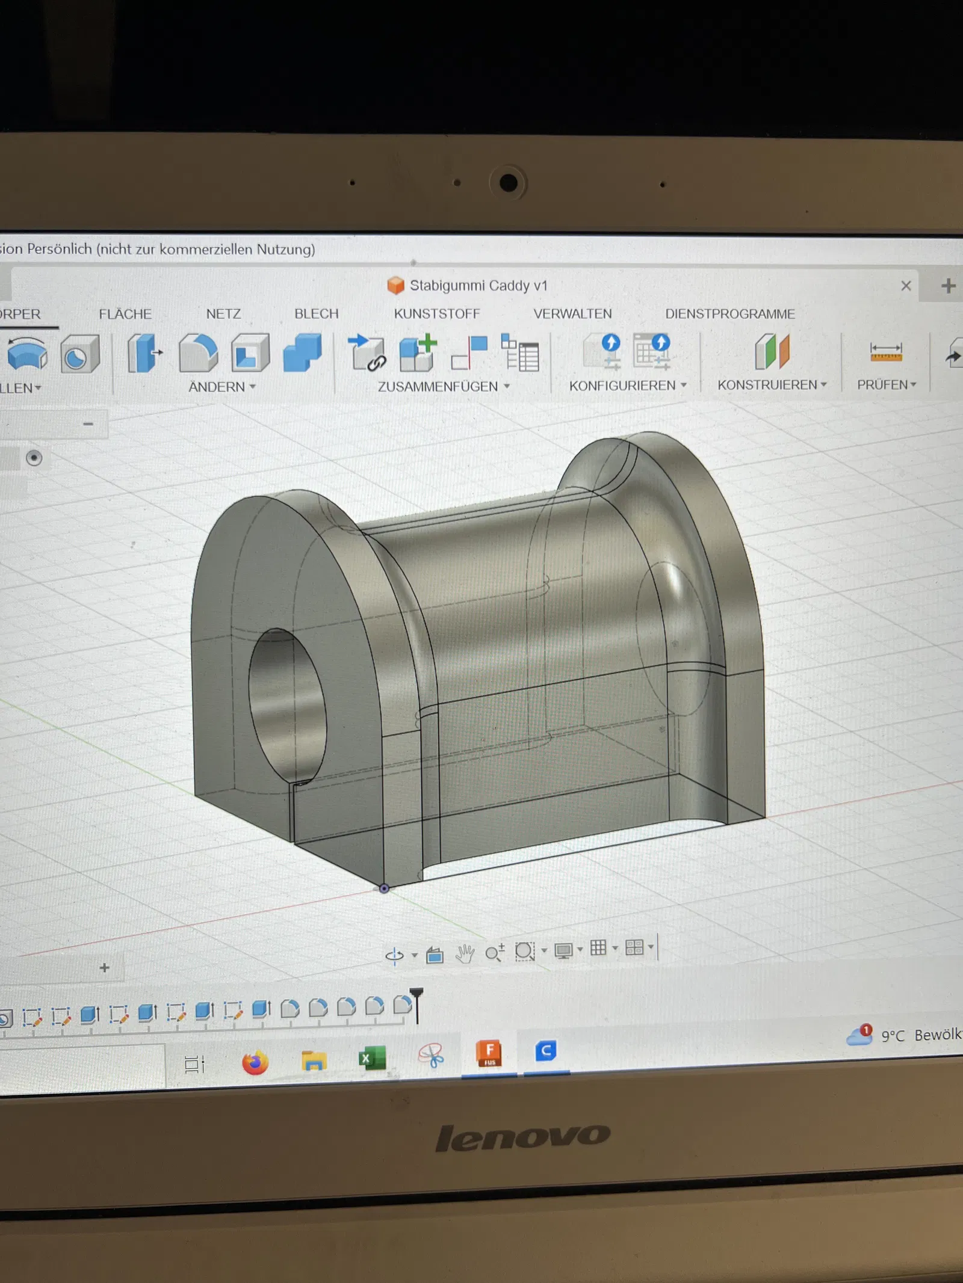Expand the Display Settings dropdown arrow
This screenshot has width=963, height=1283.
coord(580,949)
